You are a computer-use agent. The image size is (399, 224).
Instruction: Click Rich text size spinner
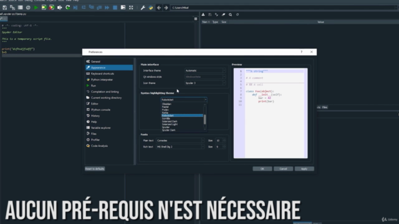click(x=221, y=147)
